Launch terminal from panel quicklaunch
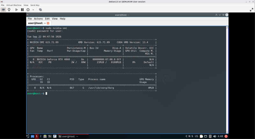The width and height of the screenshot is (255, 139). coord(50,136)
